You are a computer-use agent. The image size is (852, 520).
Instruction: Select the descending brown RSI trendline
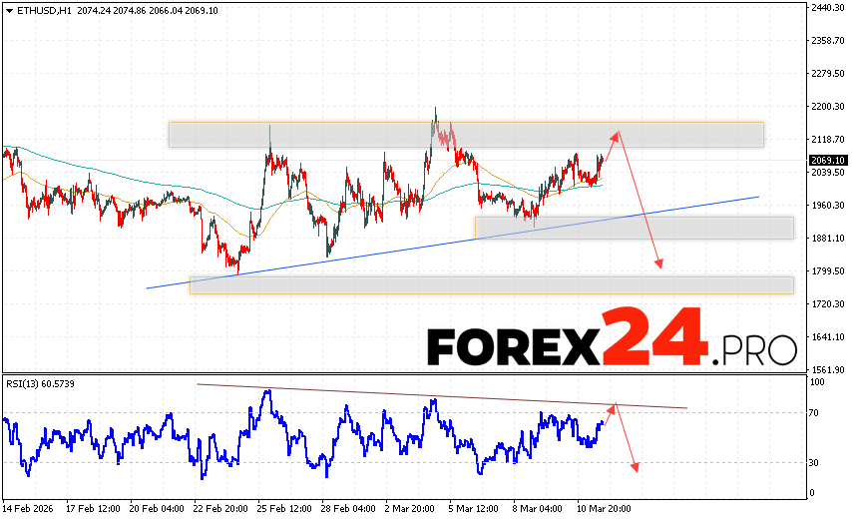click(x=439, y=395)
